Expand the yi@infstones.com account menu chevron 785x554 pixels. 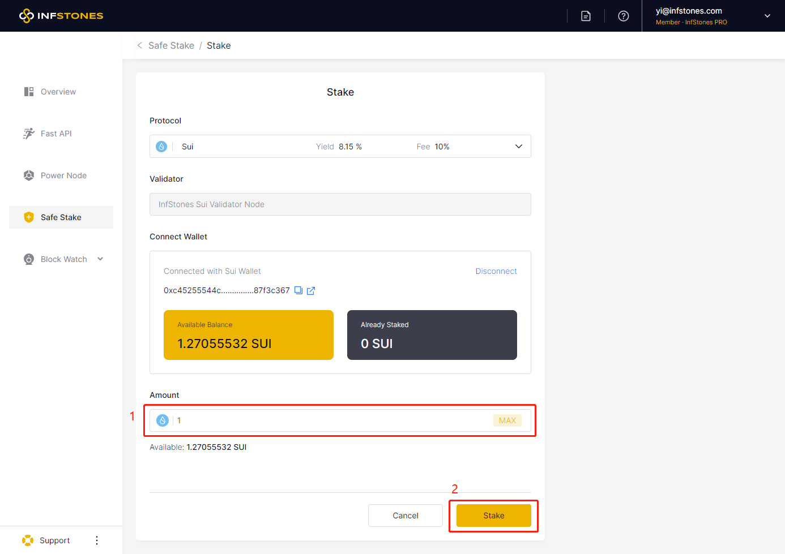(x=767, y=16)
